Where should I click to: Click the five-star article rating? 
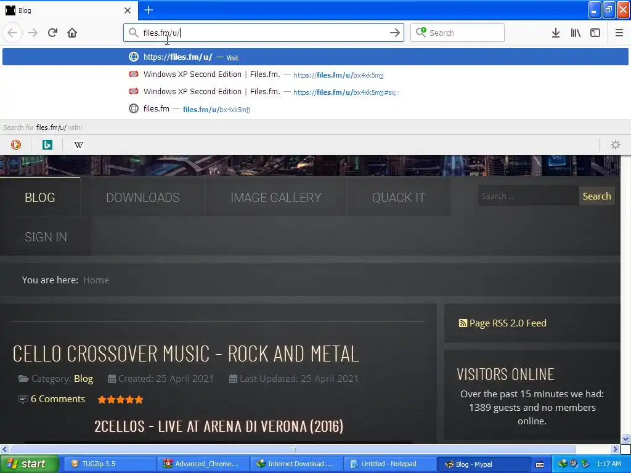click(x=120, y=399)
